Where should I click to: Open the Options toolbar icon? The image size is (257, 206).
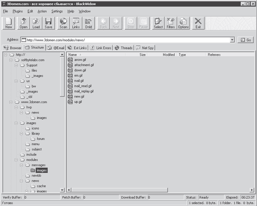coord(183,23)
